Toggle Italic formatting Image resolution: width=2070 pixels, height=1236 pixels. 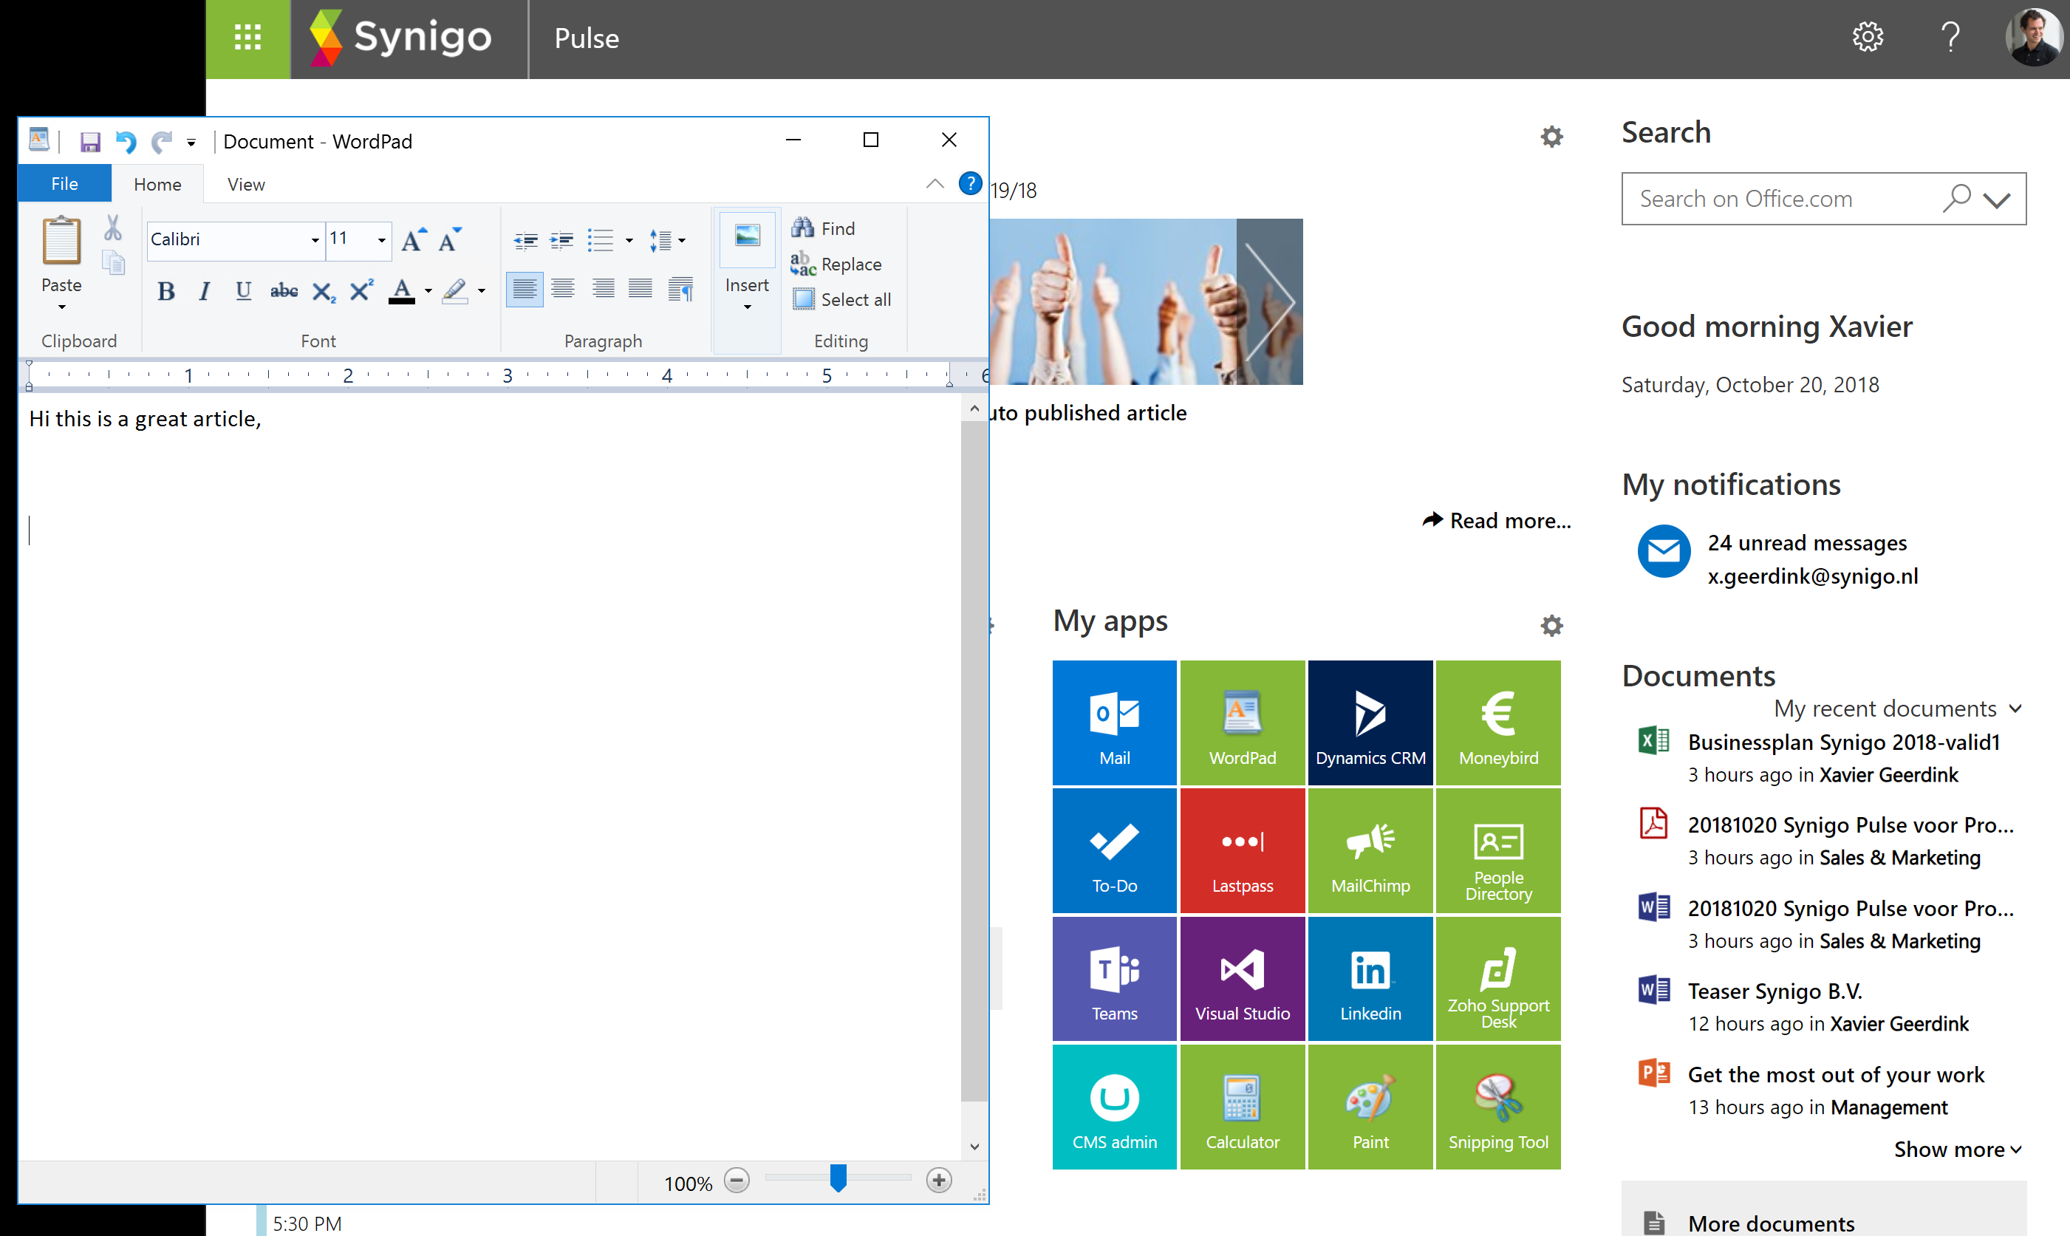pyautogui.click(x=204, y=290)
